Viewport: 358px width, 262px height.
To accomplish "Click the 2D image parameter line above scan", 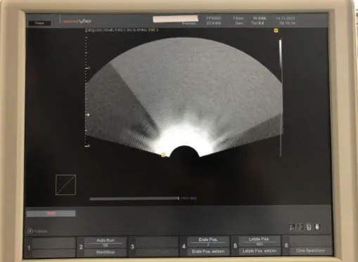I will click(x=122, y=30).
